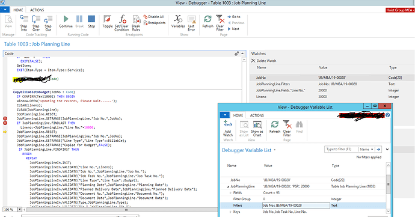Image resolution: width=415 pixels, height=217 pixels.
Task: Click the Go to navigation item
Action: 234,17
